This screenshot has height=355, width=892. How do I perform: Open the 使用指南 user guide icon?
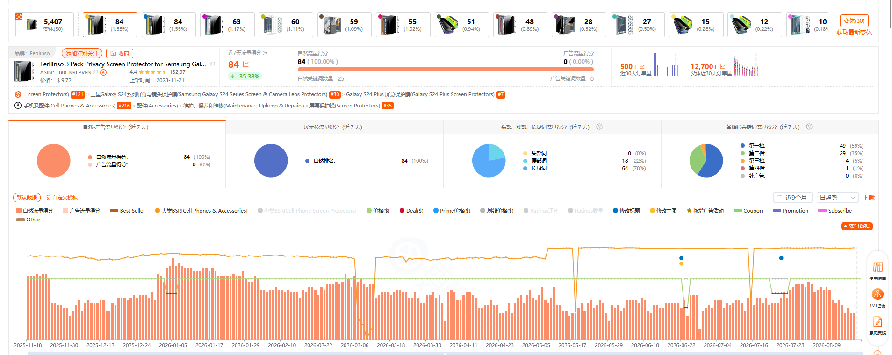(x=878, y=267)
